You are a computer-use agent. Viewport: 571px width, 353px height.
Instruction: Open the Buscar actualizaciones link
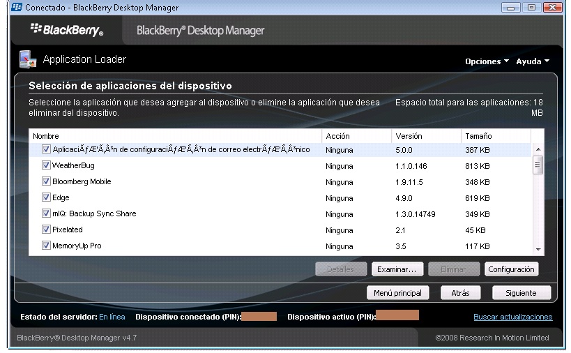[512, 317]
